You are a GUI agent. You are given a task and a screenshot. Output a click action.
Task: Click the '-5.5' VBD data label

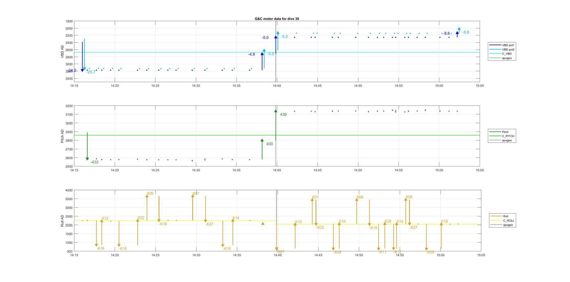[271, 54]
